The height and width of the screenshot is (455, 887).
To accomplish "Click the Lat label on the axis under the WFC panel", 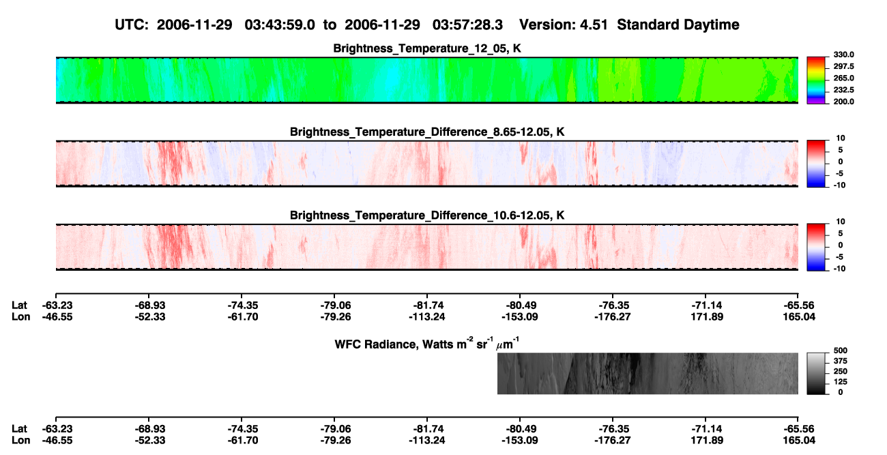I will tap(20, 428).
